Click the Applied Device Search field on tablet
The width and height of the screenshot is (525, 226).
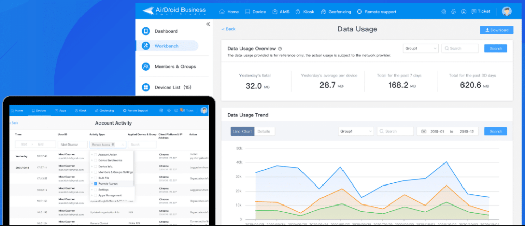click(142, 145)
